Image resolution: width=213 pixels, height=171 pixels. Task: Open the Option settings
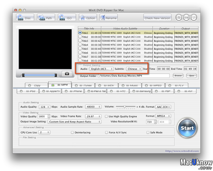(88, 18)
